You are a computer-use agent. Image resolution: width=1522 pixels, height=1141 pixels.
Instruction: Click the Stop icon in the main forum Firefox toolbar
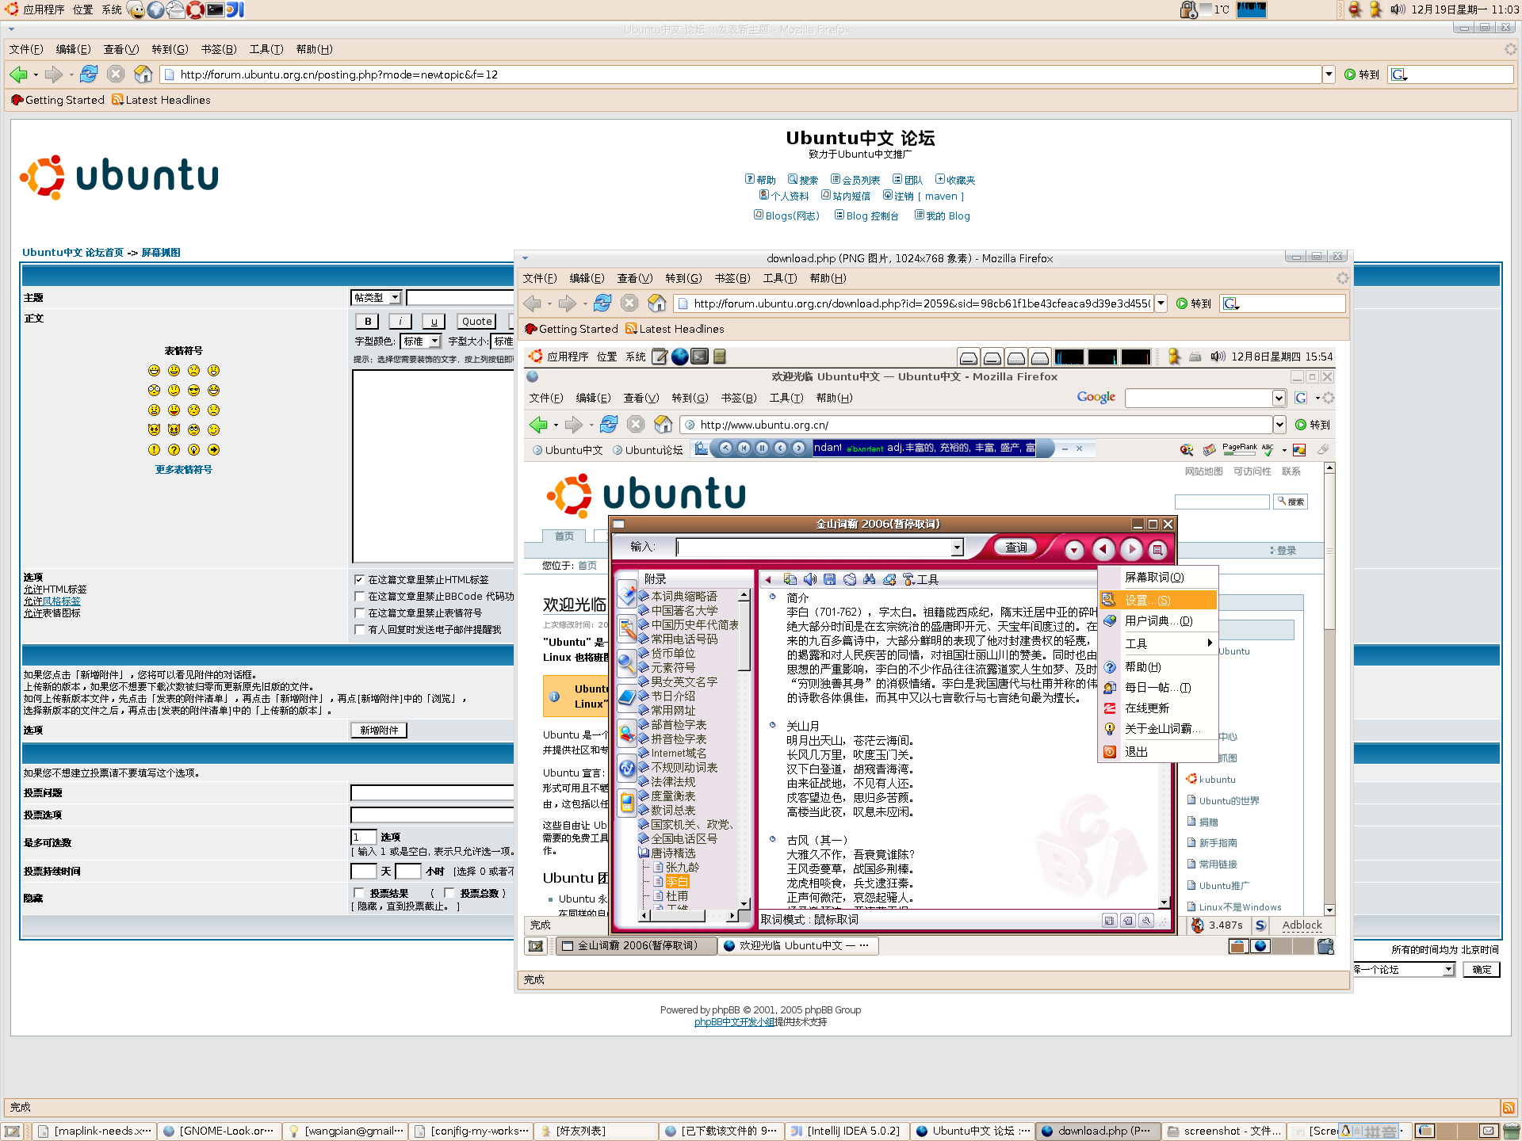[116, 74]
